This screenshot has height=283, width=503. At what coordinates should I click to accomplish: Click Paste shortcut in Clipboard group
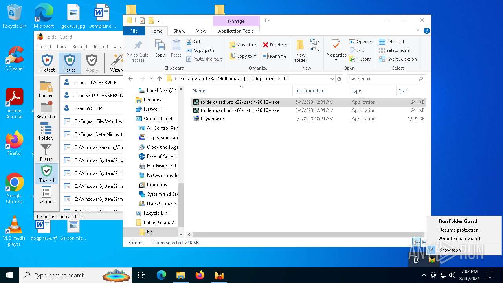click(x=204, y=59)
